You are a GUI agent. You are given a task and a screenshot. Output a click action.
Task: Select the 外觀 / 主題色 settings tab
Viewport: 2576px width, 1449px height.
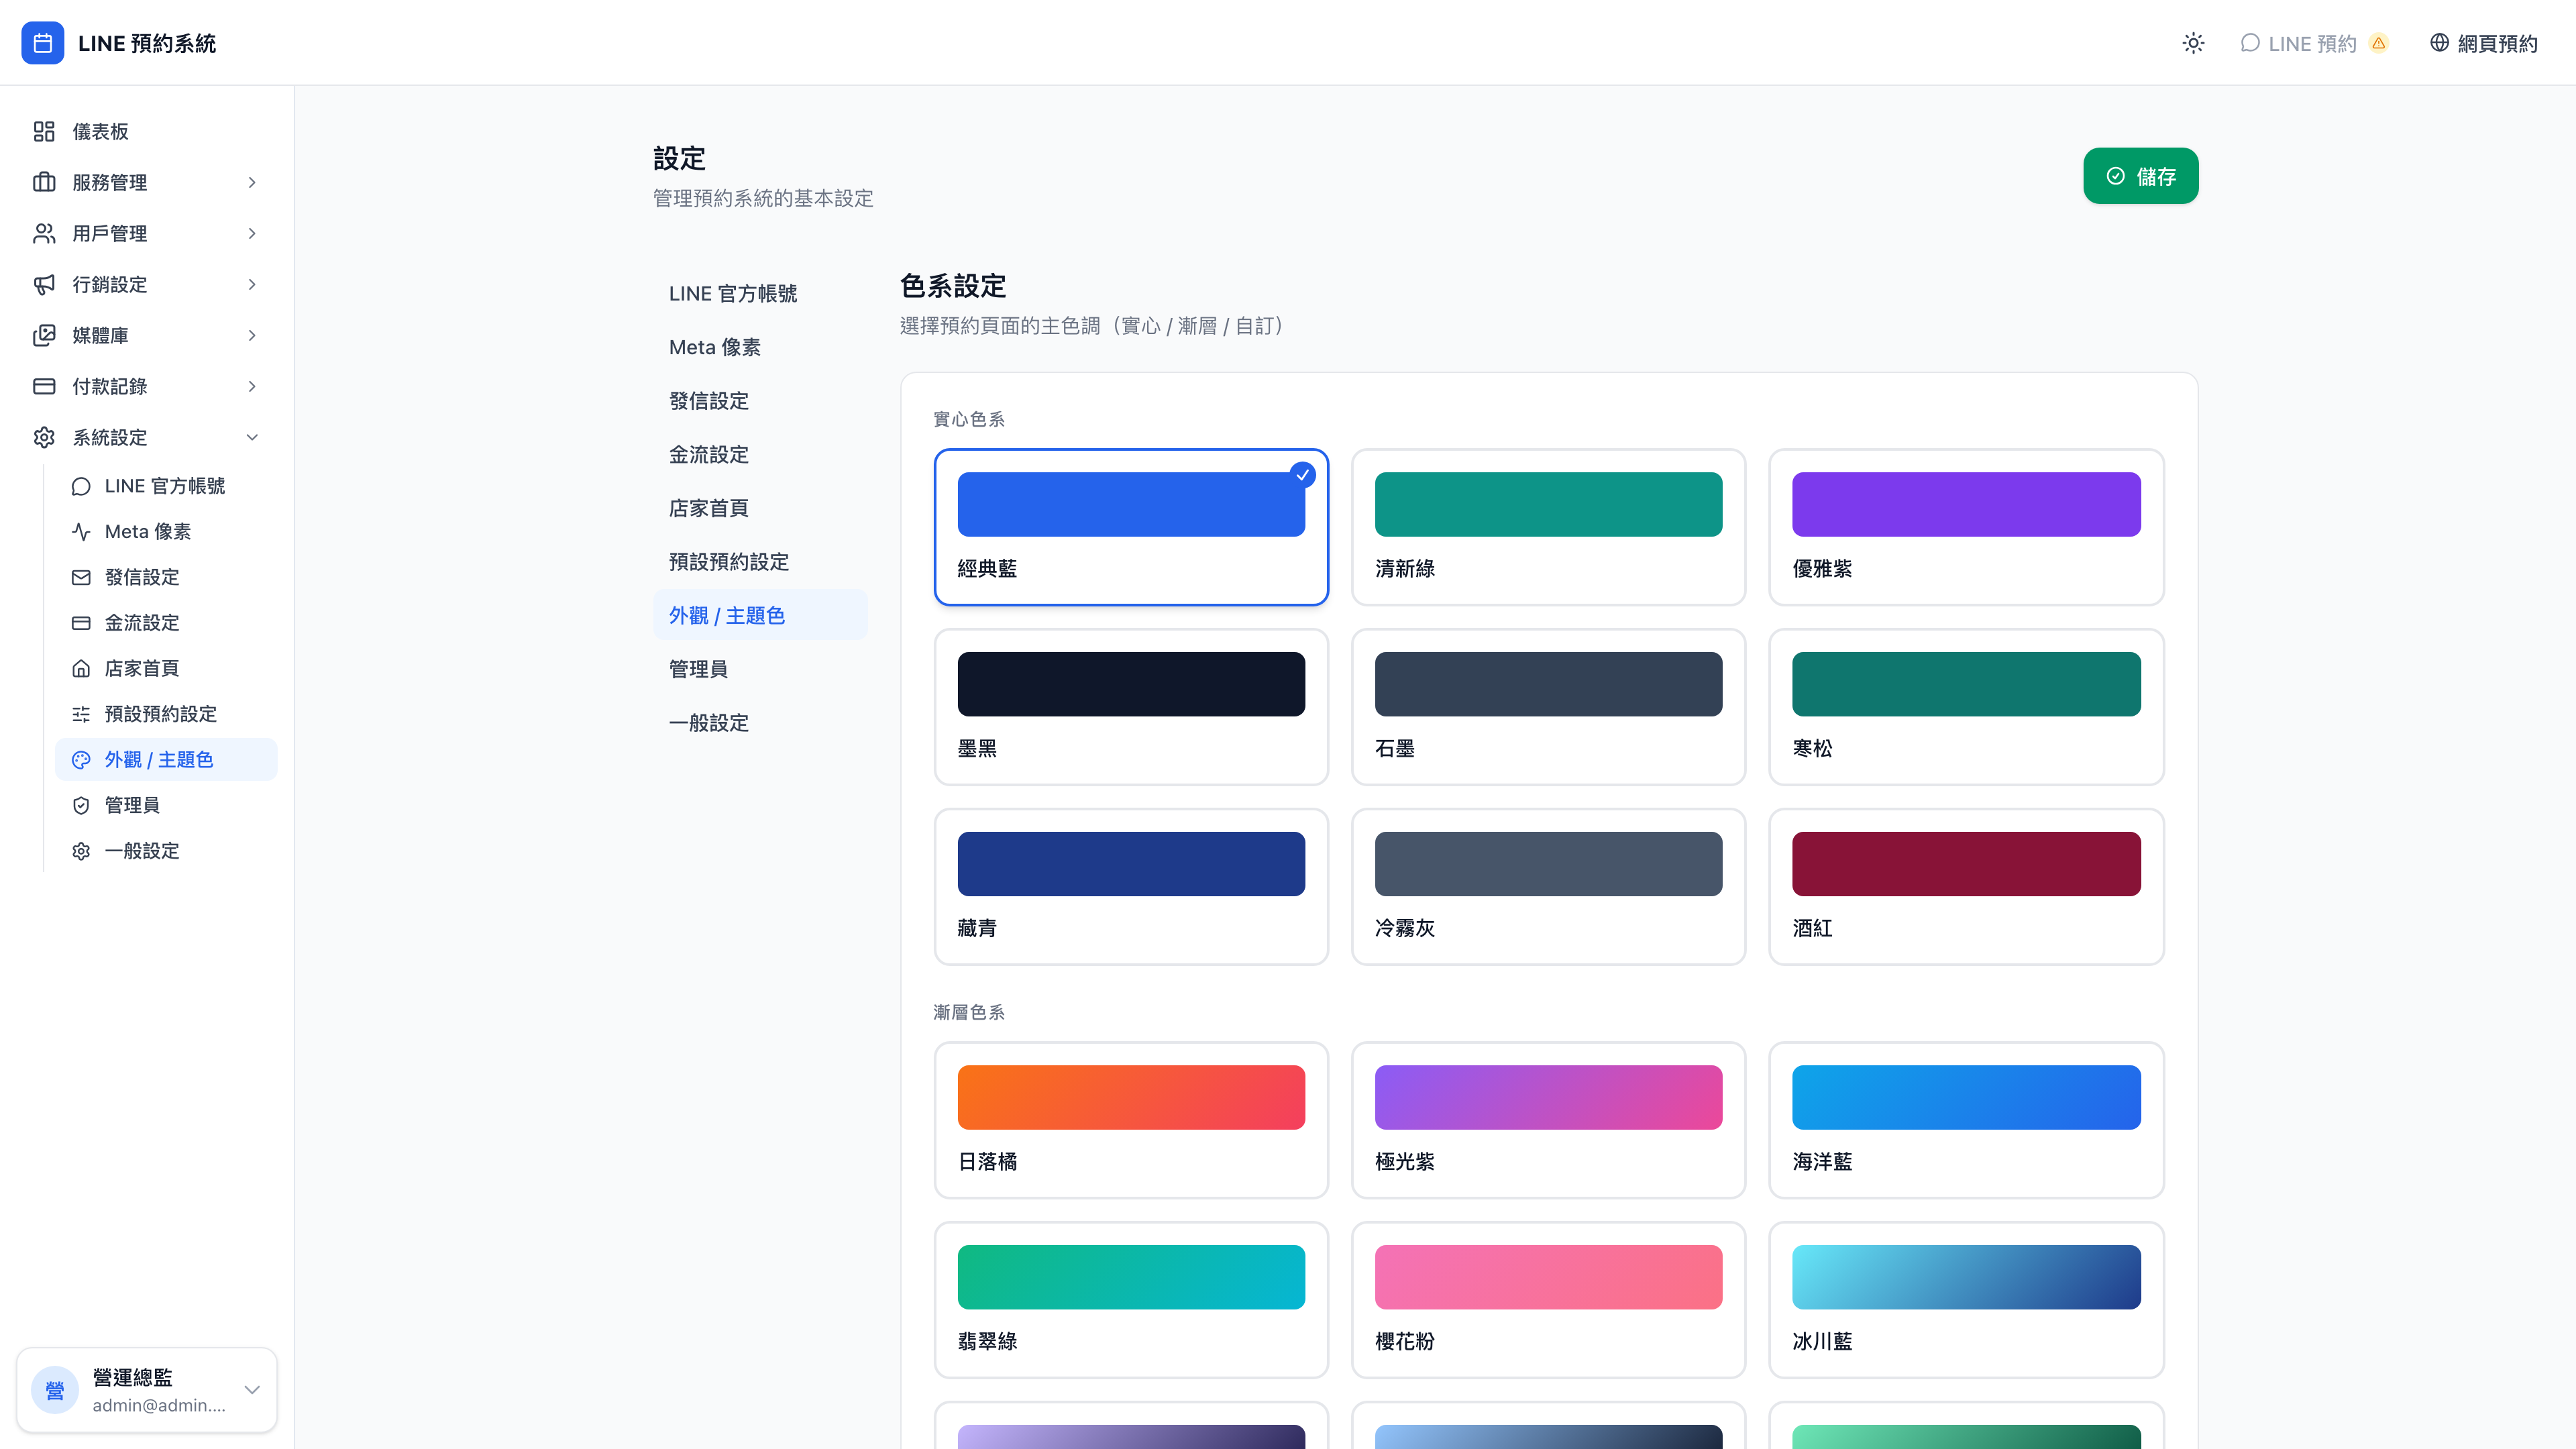[760, 615]
